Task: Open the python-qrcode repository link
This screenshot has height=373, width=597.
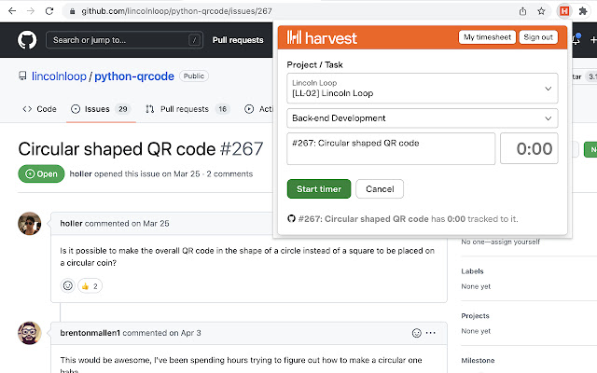Action: pyautogui.click(x=134, y=76)
